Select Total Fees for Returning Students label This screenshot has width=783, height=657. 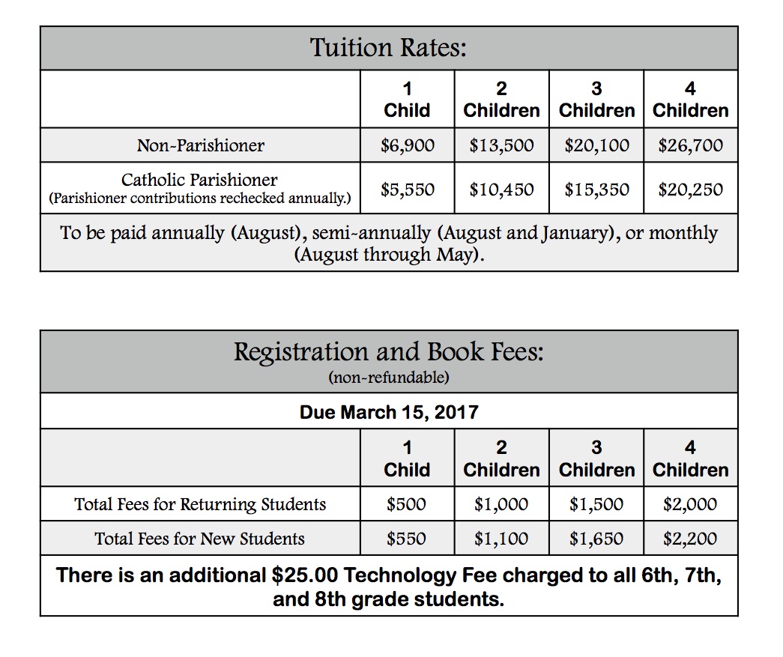pos(200,504)
